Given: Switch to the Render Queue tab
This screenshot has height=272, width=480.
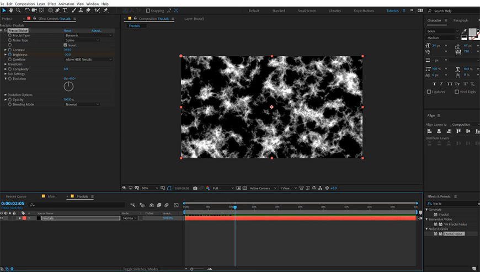Looking at the screenshot, I should (x=16, y=196).
